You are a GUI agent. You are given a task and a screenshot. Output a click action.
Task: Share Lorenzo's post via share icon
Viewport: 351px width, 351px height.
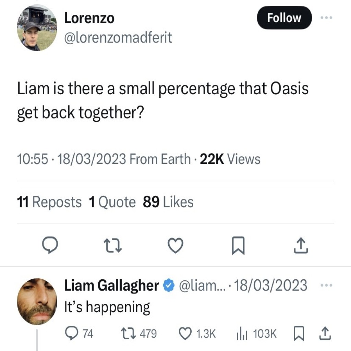pos(301,246)
